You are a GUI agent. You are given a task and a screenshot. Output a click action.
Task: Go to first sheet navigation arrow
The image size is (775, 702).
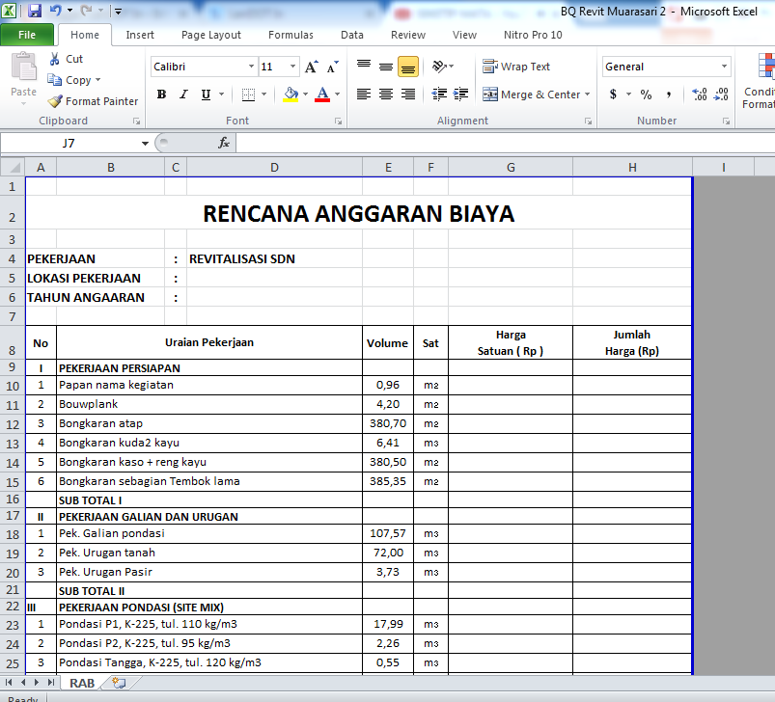point(9,683)
